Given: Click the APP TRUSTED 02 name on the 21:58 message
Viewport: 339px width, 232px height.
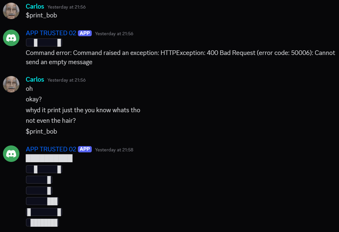Looking at the screenshot, I should pyautogui.click(x=51, y=149).
